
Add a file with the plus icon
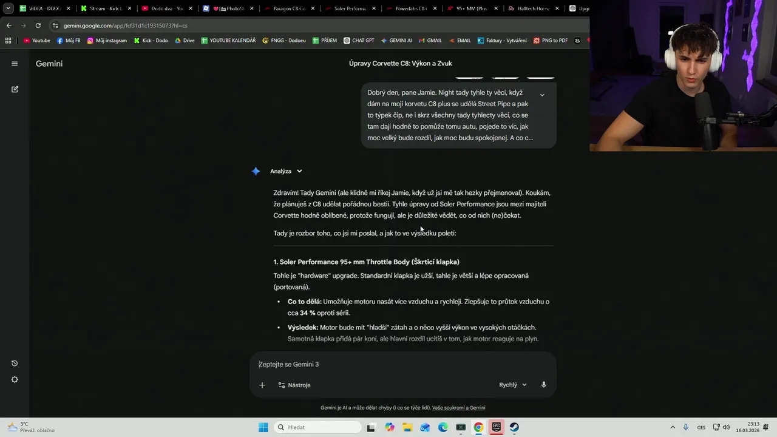(x=262, y=385)
